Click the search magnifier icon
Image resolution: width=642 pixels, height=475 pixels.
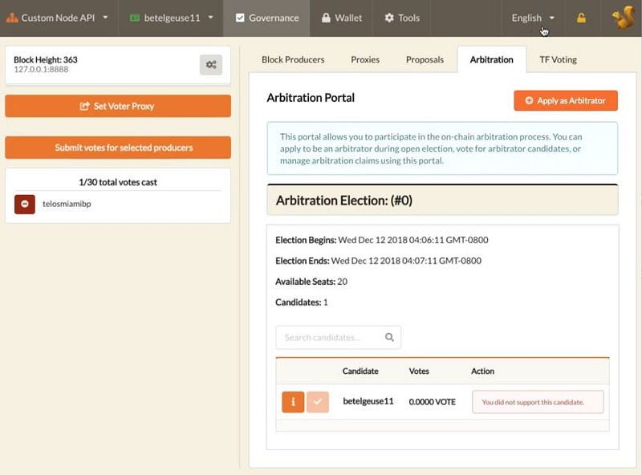coord(389,337)
